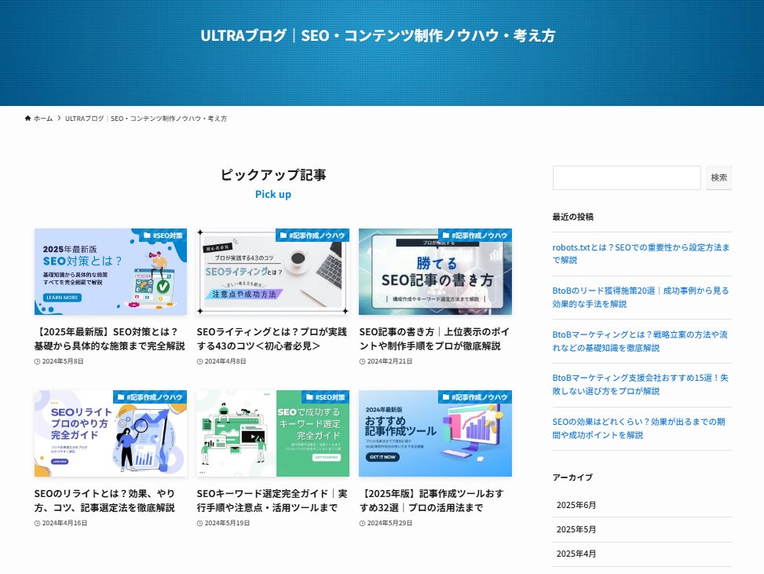
Task: Click #記事作成ノウハウ tag on SEOライティング thumbnail
Action: [x=312, y=235]
